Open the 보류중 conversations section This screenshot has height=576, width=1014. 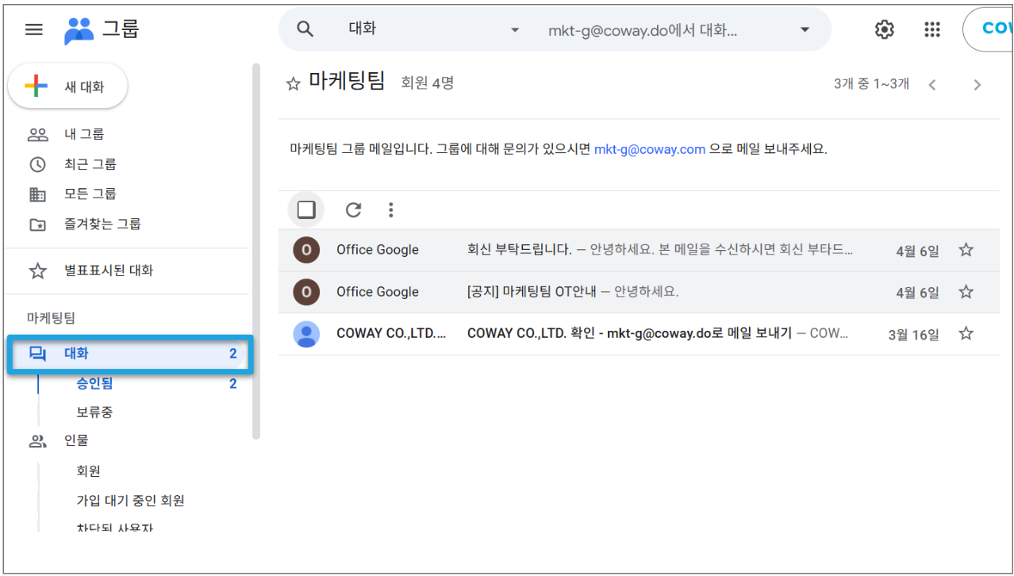(x=94, y=413)
